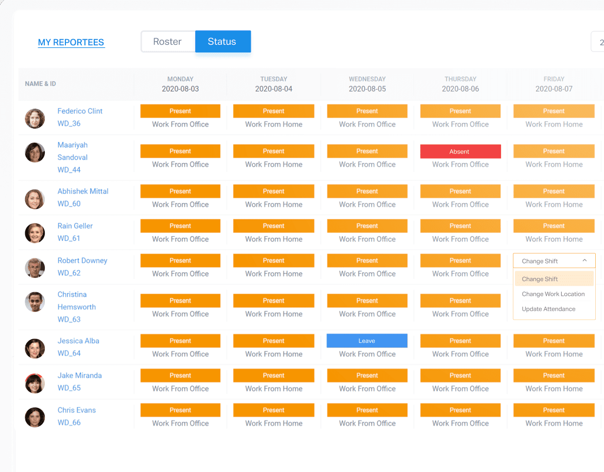Screen dimensions: 604x472
Task: Open Maariyah Sandoval's profile avatar
Action: click(x=35, y=152)
